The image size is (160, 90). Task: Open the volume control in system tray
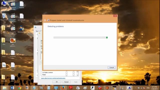click(144, 88)
